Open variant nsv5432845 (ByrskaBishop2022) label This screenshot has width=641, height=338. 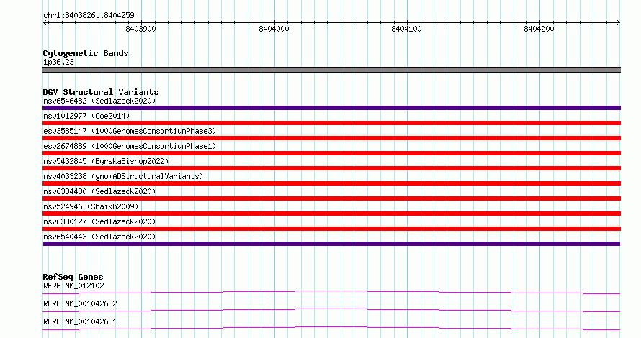point(106,161)
